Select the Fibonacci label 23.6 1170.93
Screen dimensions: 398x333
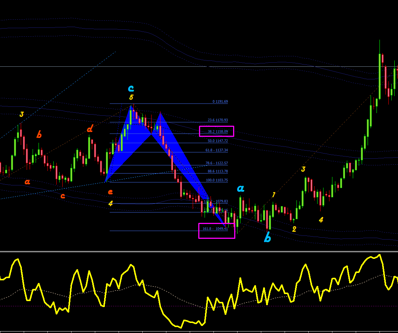tap(218, 120)
